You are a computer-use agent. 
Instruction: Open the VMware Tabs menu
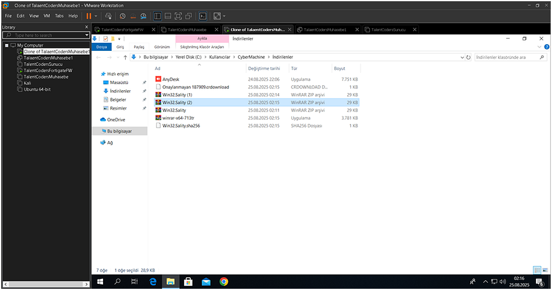(x=59, y=16)
